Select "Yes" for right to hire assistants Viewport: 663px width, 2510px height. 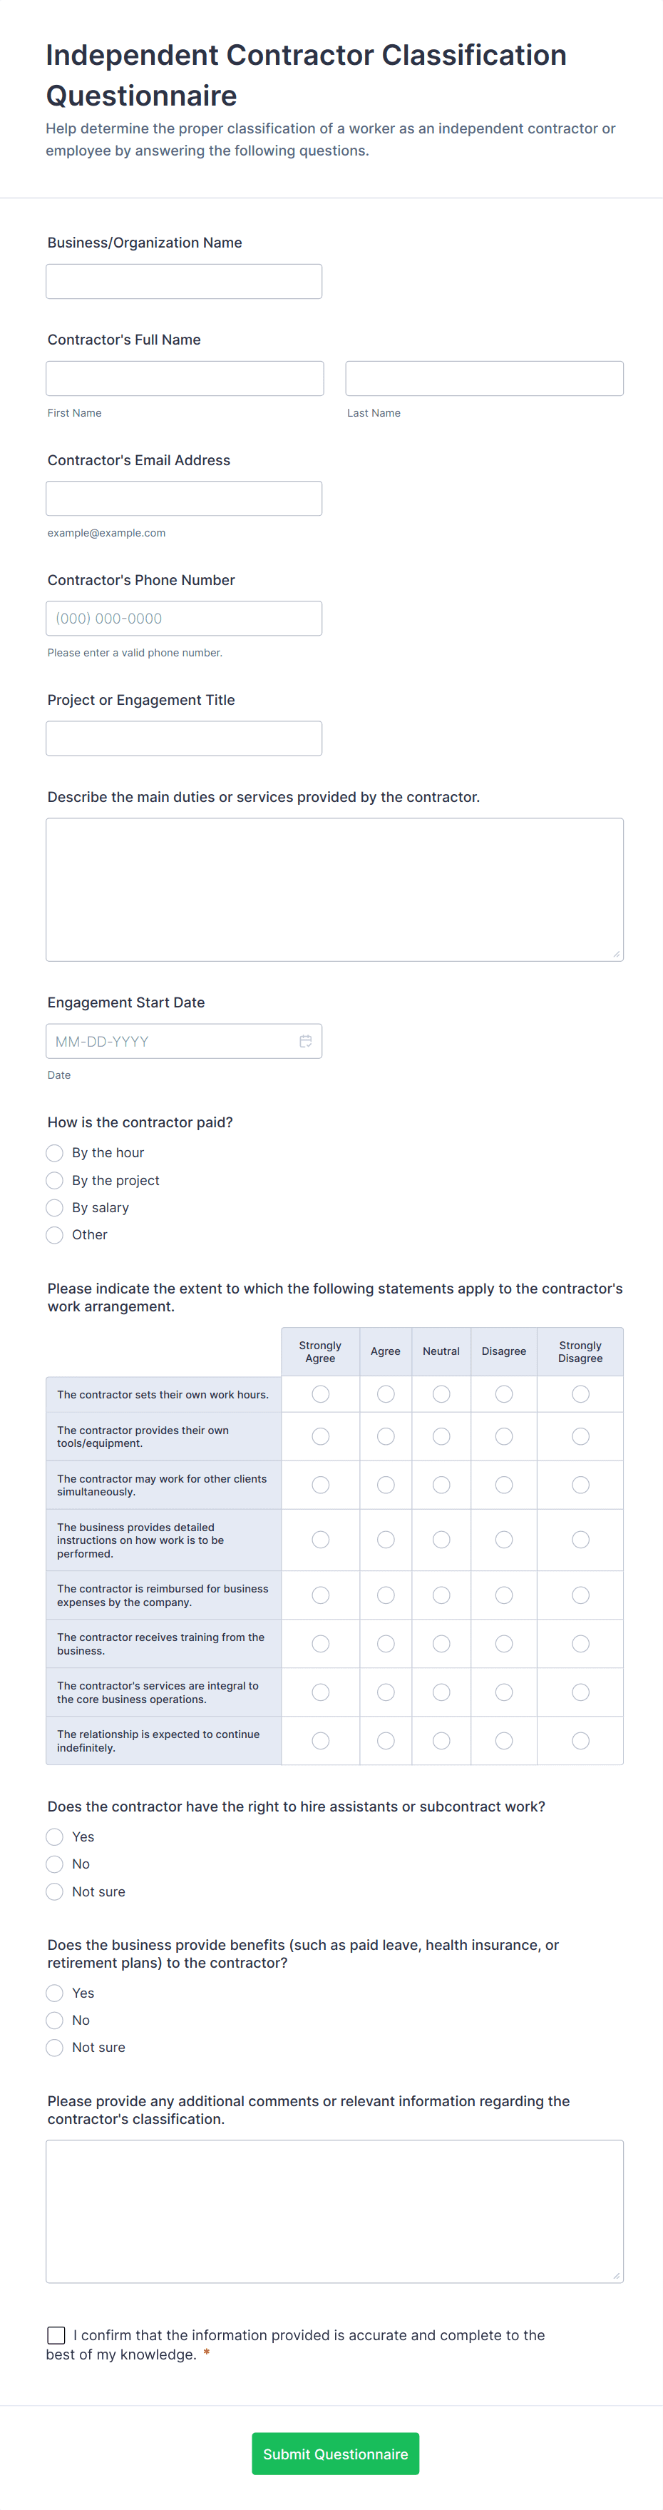pyautogui.click(x=54, y=1836)
